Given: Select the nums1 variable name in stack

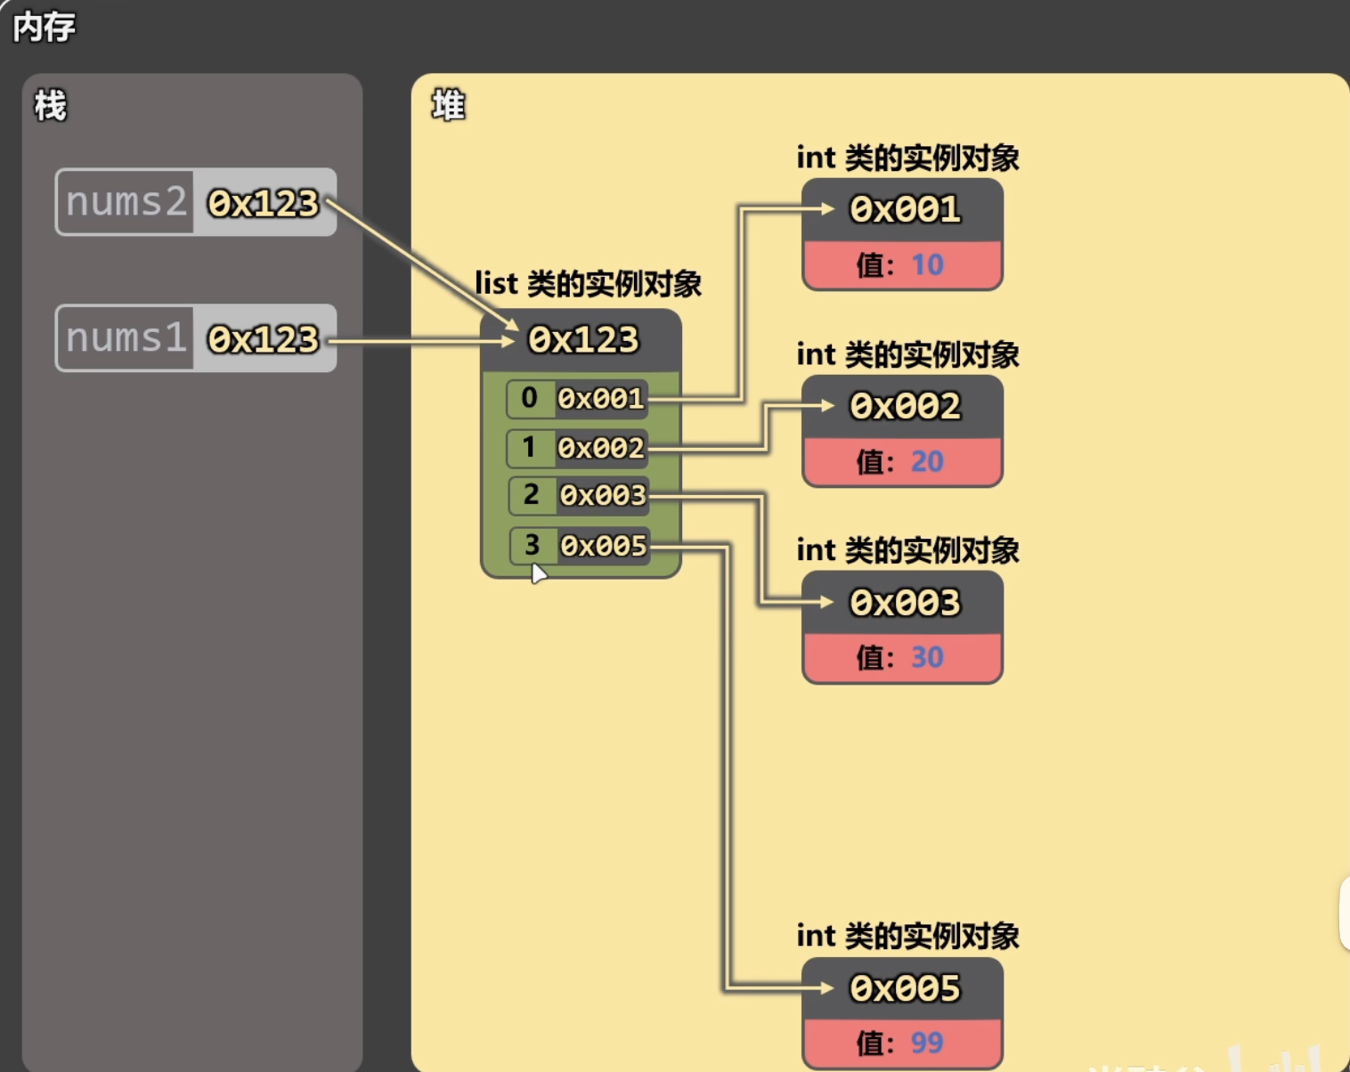Looking at the screenshot, I should tap(126, 338).
